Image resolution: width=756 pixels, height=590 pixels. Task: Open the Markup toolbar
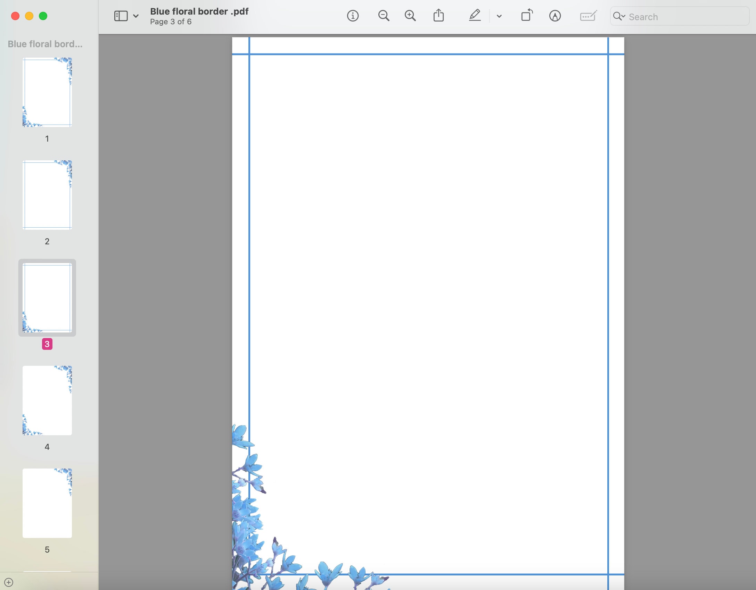click(555, 16)
